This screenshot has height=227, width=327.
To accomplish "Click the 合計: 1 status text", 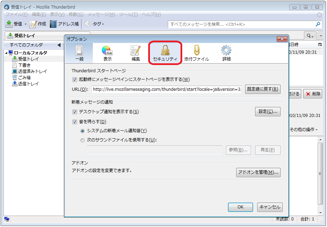I will (307, 219).
